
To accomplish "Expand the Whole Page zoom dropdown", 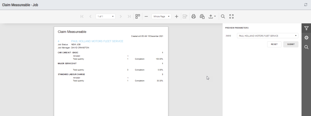I will pyautogui.click(x=162, y=16).
